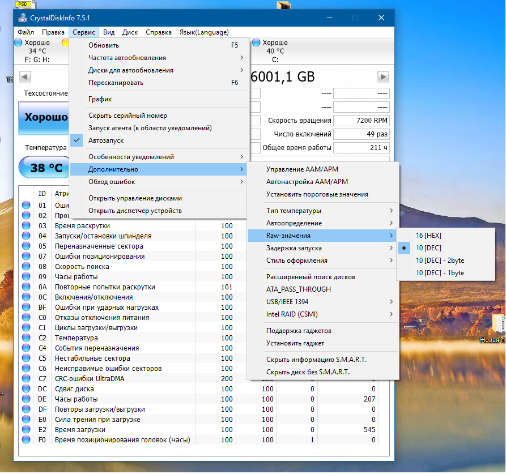This screenshot has width=506, height=474.
Task: Toggle the Автозапуск checked option
Action: pos(158,140)
